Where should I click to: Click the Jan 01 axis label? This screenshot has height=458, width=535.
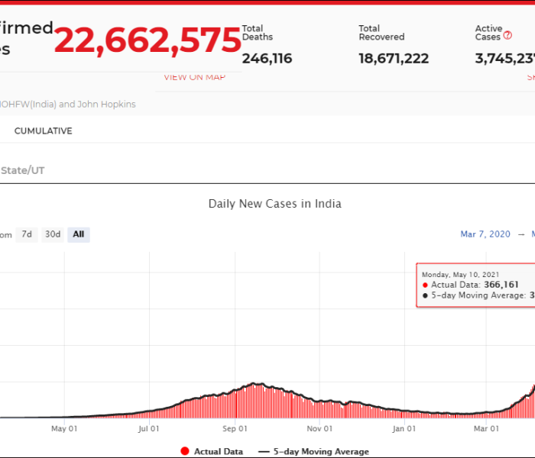404,428
